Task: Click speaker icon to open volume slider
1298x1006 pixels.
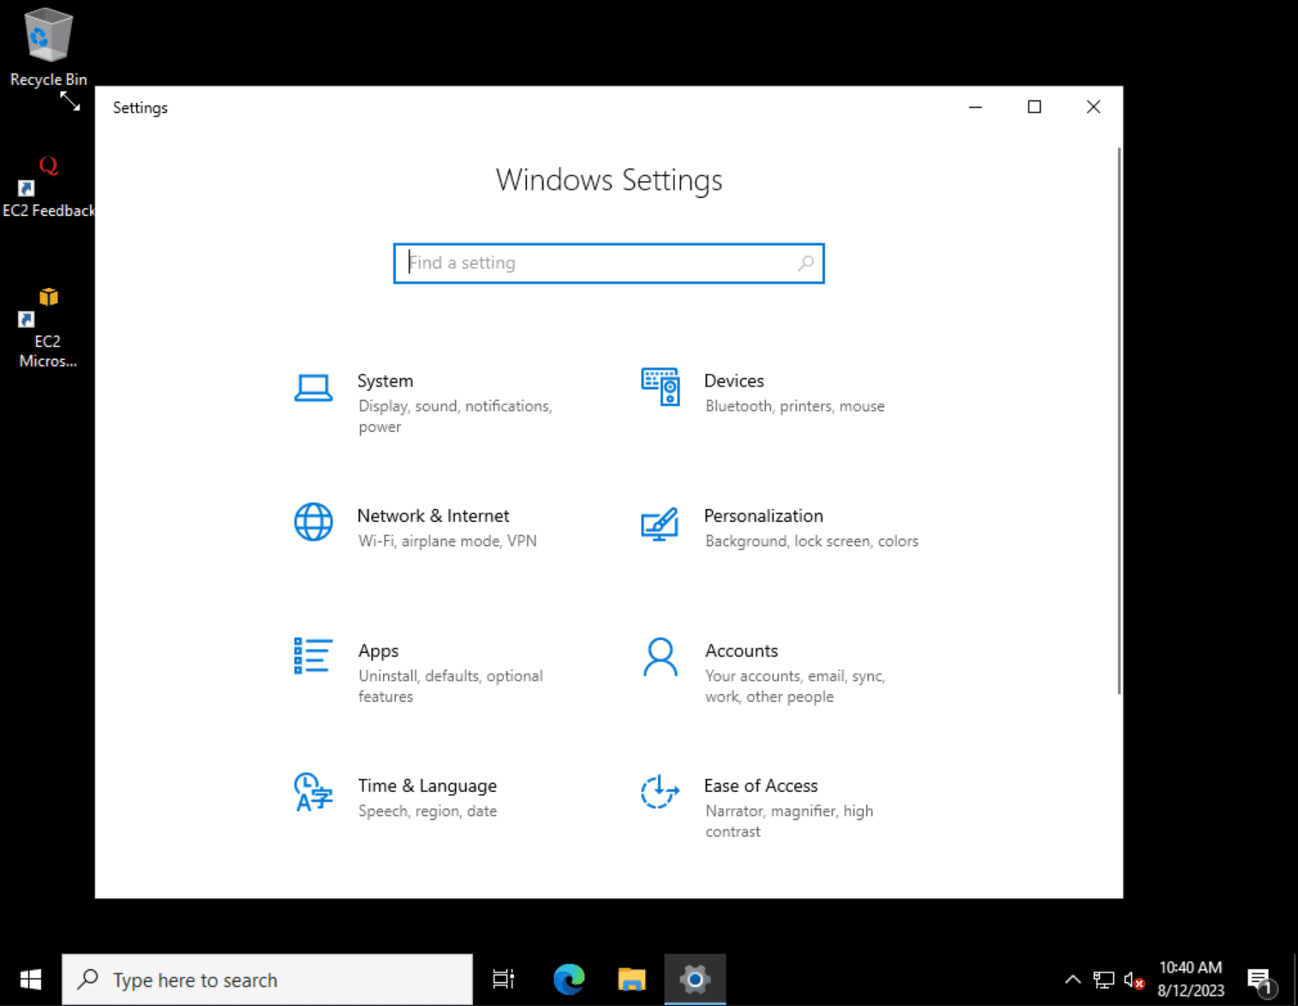Action: point(1133,979)
